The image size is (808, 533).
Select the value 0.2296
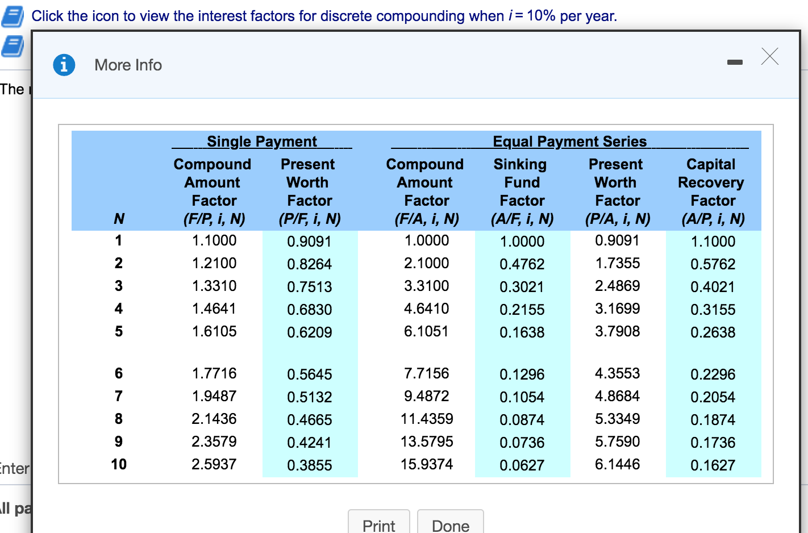713,374
